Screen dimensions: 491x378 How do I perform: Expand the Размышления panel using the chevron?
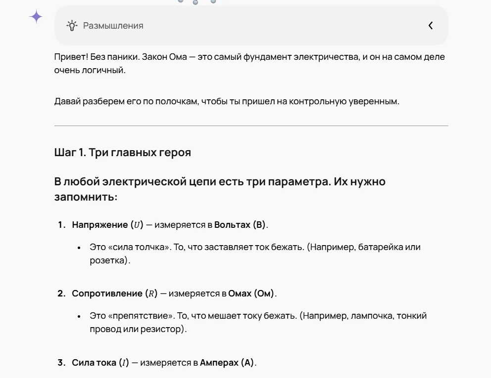[x=431, y=26]
